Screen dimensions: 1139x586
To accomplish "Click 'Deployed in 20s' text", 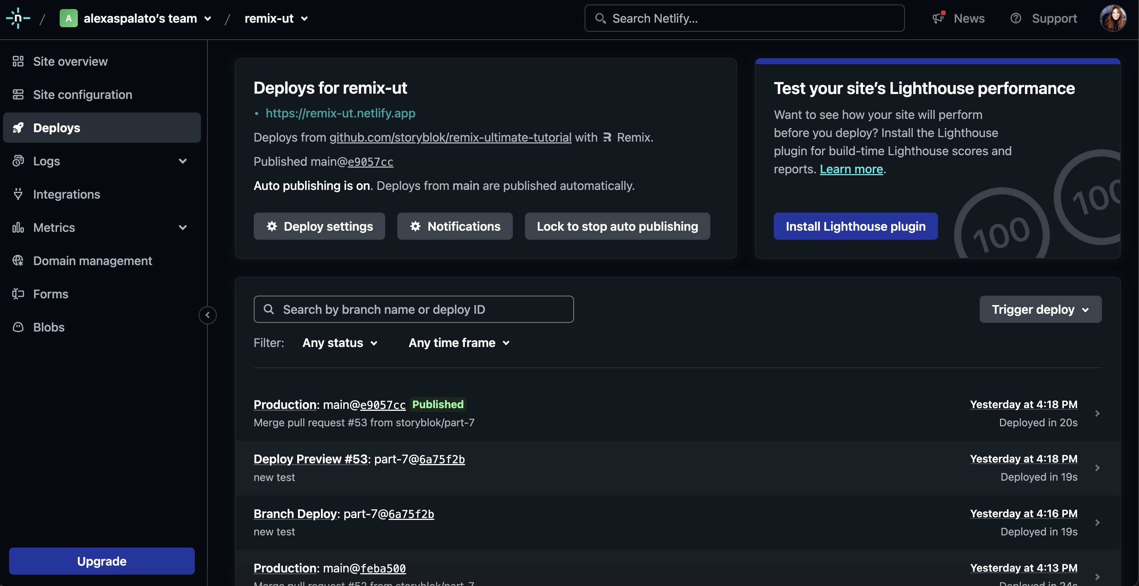I will pos(1038,423).
